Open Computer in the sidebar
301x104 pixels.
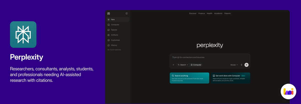coord(118,25)
